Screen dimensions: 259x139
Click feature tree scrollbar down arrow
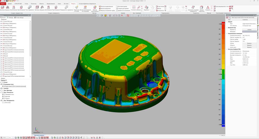30,76
